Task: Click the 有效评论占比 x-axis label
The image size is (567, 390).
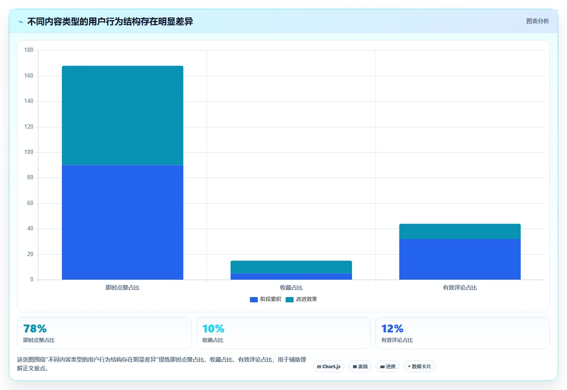Action: click(460, 288)
